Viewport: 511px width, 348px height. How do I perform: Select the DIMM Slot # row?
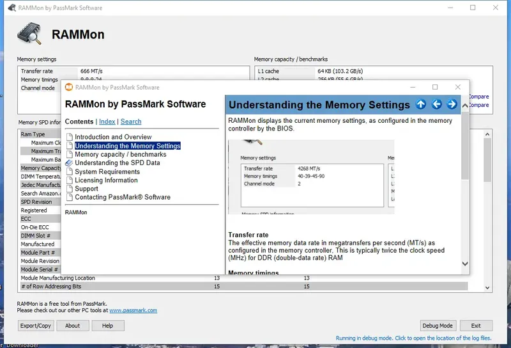40,235
